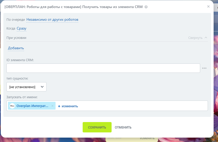Click the Свернуть collapse label

[x=195, y=38]
